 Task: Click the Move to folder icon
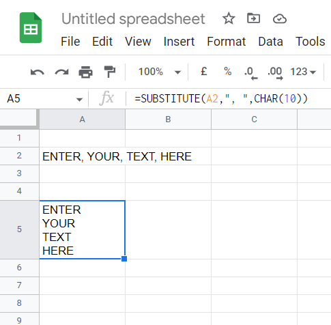(254, 18)
